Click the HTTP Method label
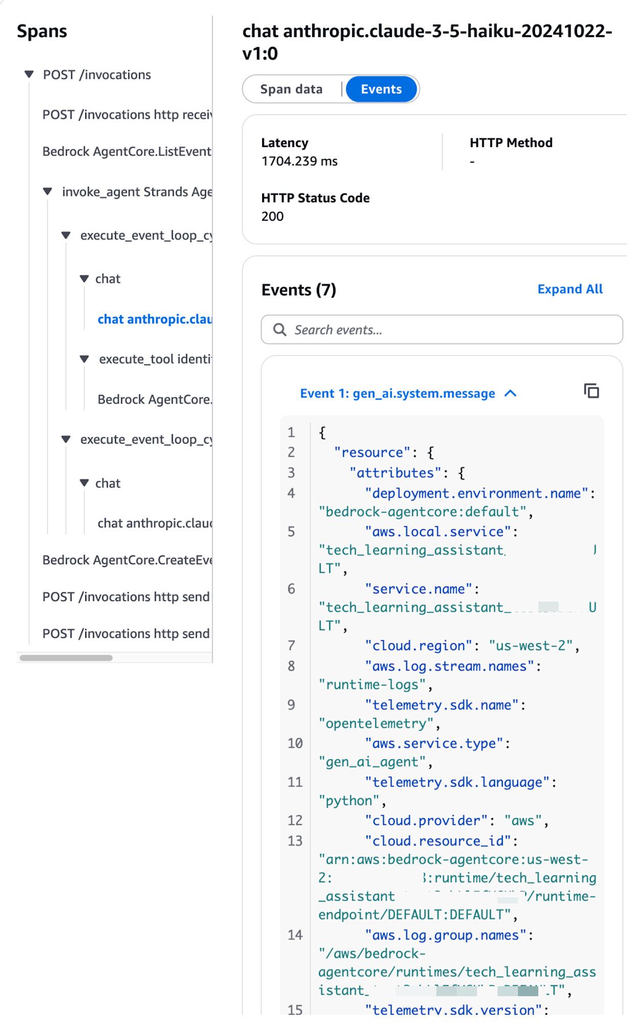 511,143
